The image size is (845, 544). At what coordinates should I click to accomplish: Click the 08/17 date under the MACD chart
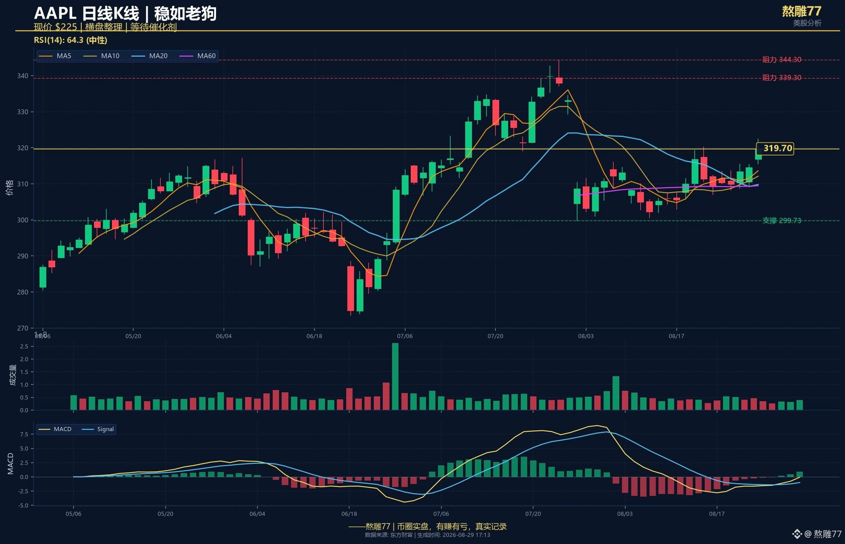coord(717,514)
